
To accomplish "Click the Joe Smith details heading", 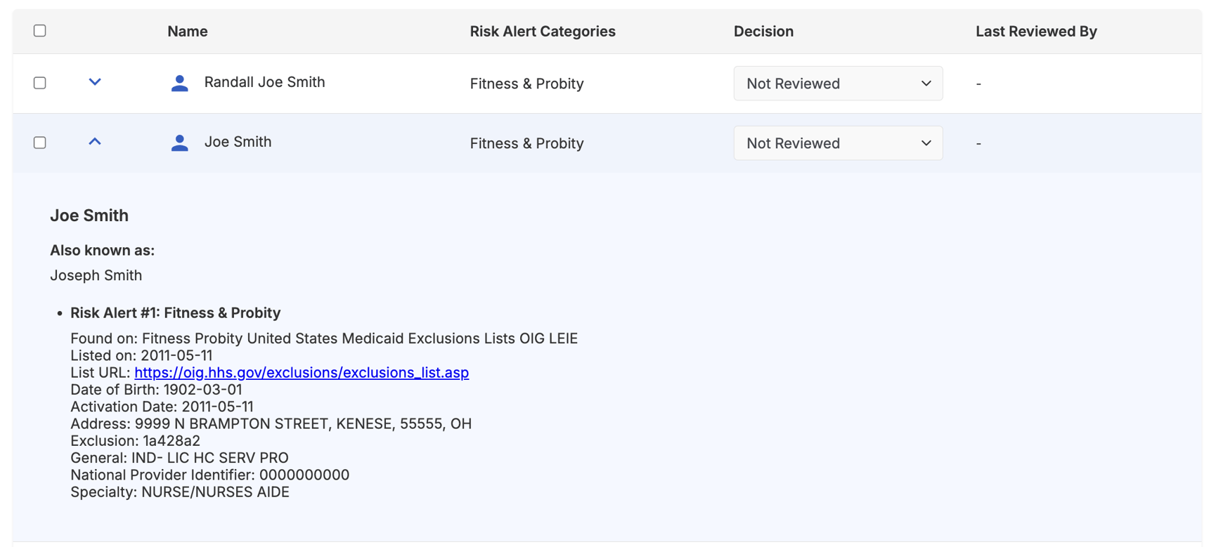I will point(89,216).
